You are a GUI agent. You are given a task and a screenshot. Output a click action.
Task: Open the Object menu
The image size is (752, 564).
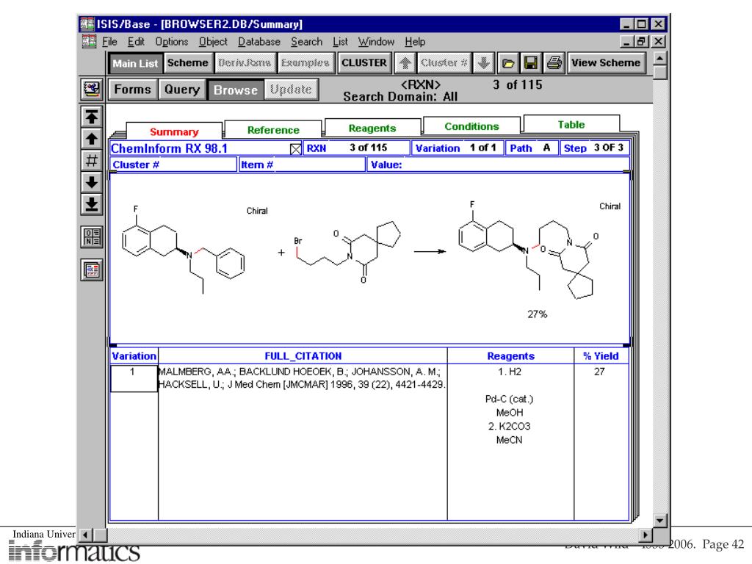[x=213, y=42]
